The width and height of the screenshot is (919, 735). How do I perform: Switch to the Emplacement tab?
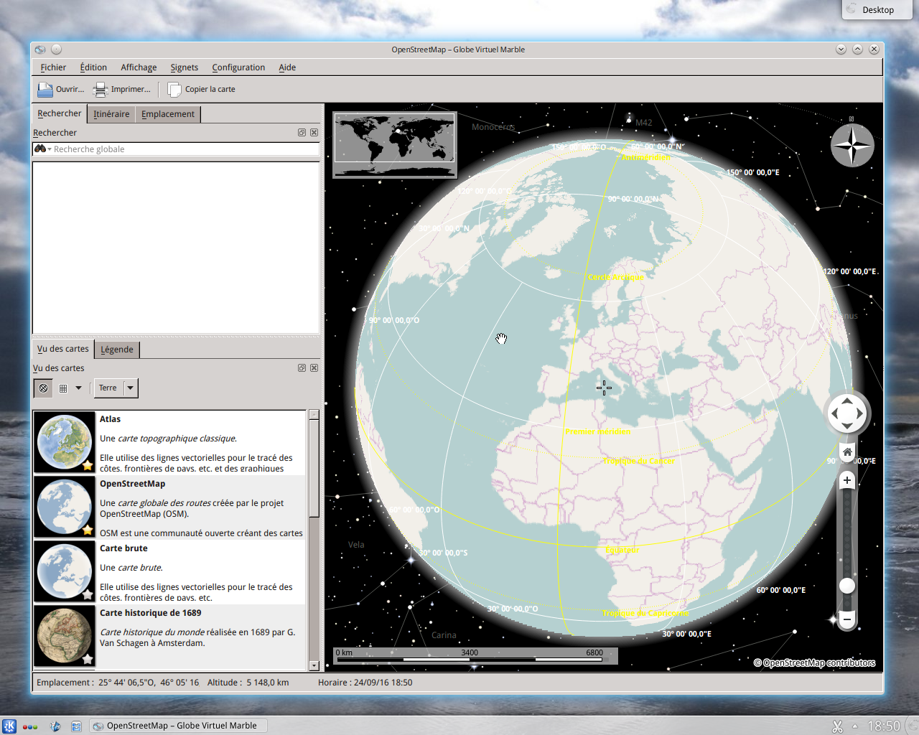168,114
